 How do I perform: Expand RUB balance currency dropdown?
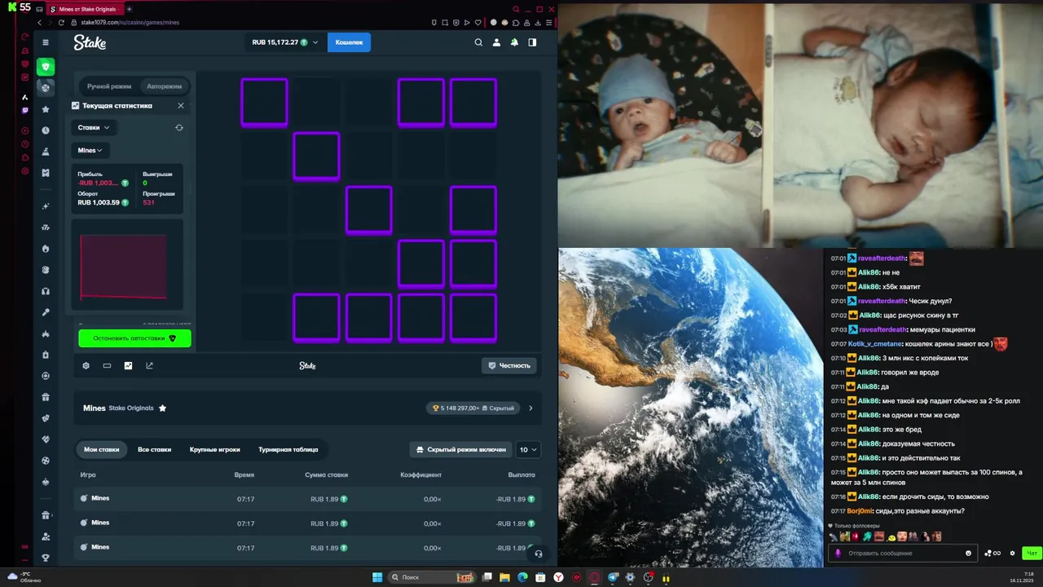[284, 42]
